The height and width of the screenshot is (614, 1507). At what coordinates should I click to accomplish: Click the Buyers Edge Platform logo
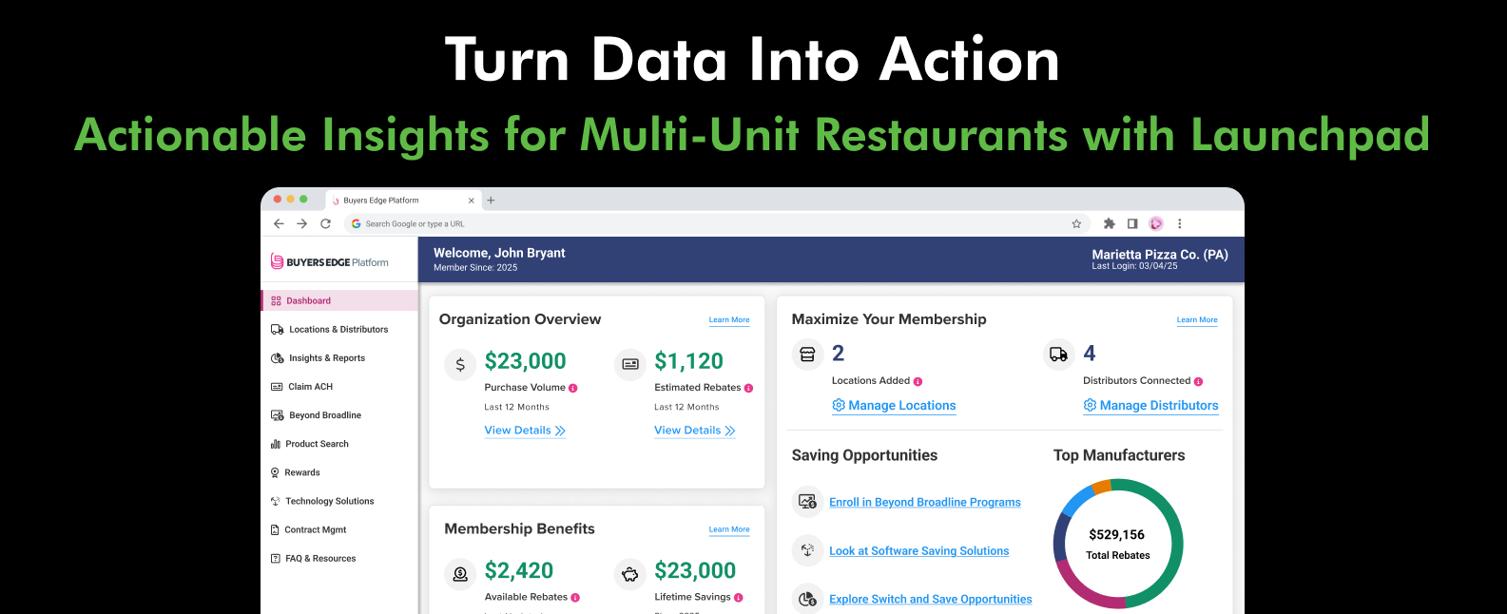(x=330, y=261)
